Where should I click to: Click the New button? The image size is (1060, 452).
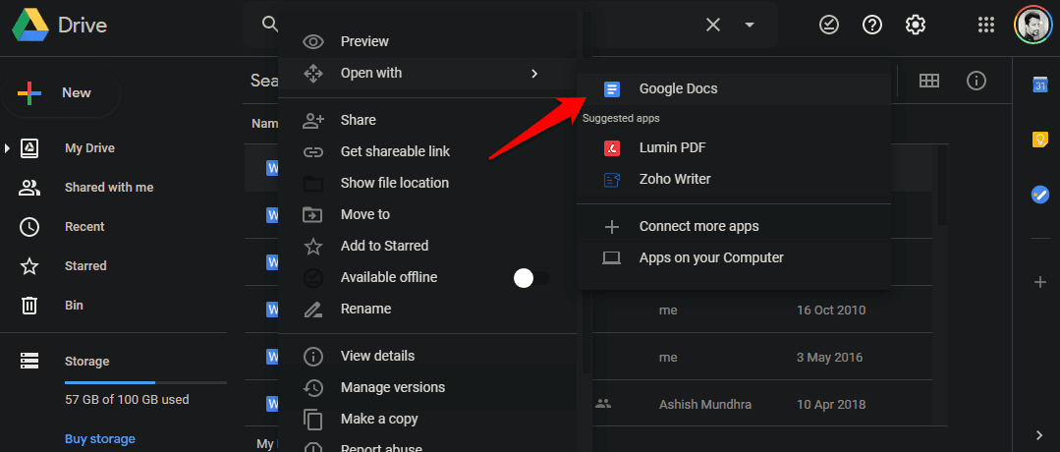[62, 92]
